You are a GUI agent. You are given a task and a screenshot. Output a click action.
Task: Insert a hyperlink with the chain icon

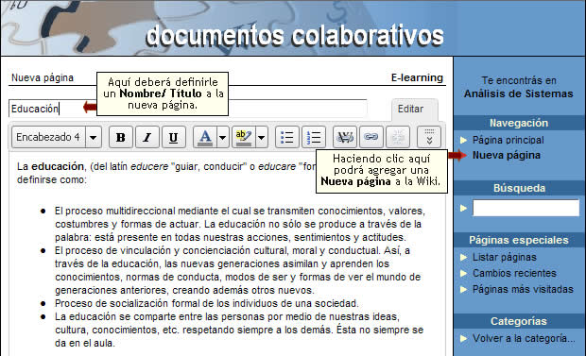coord(371,137)
